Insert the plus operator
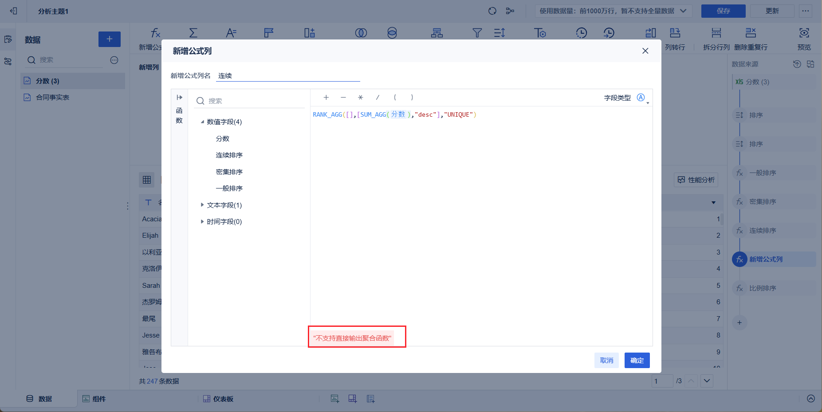Image resolution: width=822 pixels, height=412 pixels. click(326, 98)
